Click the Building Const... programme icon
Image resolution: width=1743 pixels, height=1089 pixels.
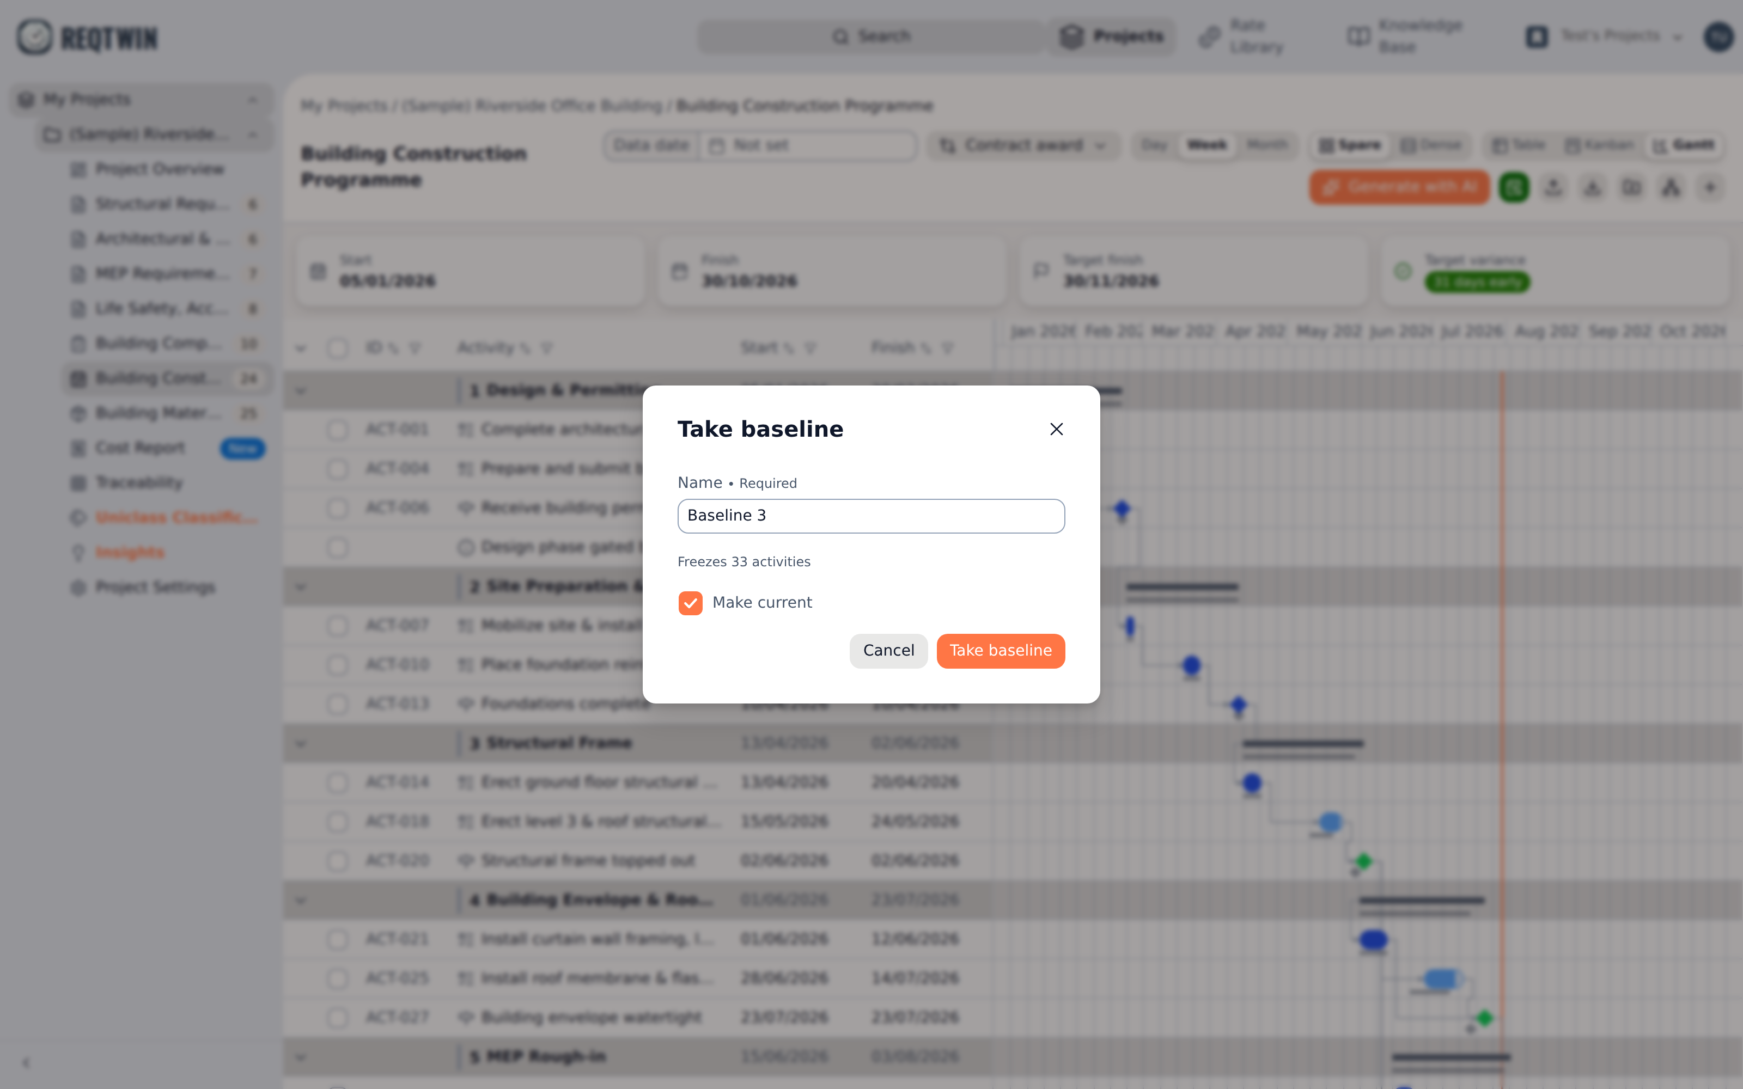tap(78, 379)
